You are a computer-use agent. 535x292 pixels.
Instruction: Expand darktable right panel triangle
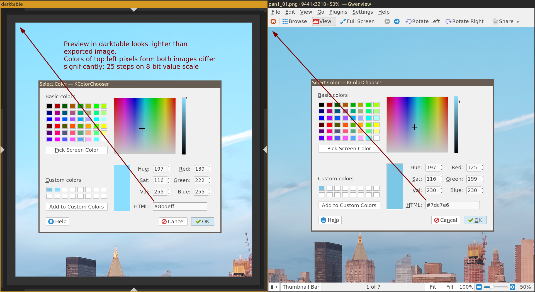pos(265,150)
